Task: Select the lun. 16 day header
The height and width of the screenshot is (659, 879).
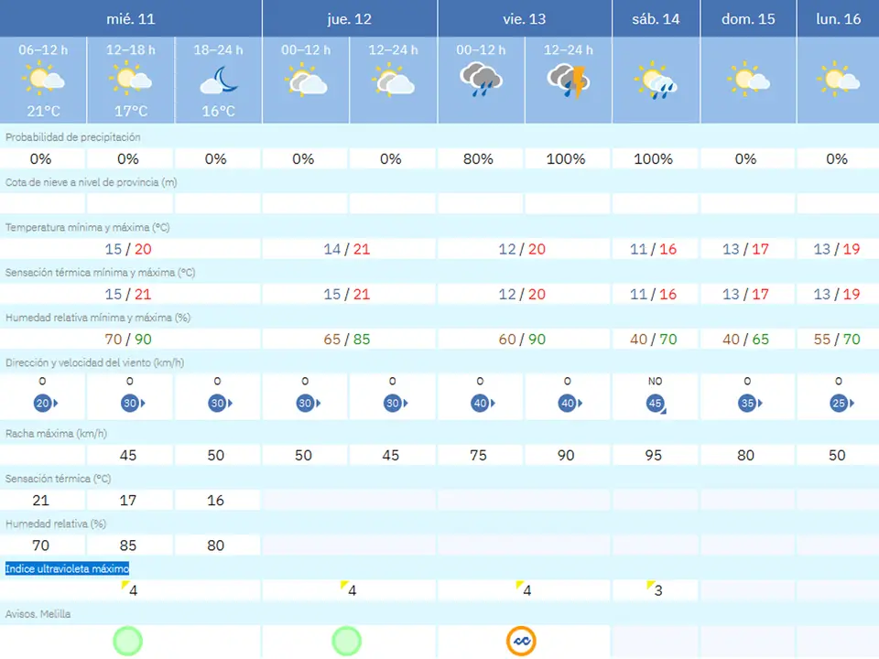Action: point(838,18)
